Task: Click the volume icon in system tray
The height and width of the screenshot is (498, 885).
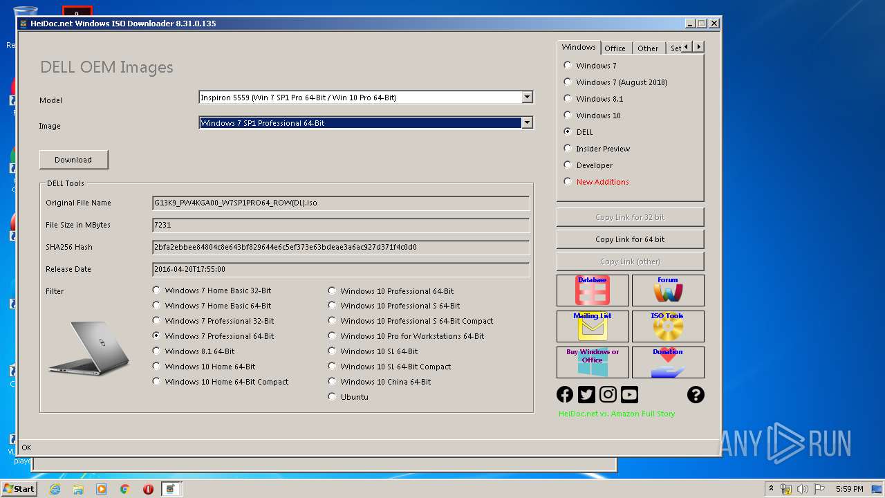Action: [x=803, y=489]
